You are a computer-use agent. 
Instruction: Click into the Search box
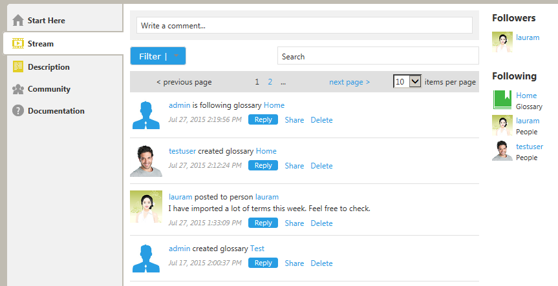(x=378, y=56)
